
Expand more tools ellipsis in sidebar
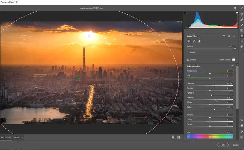242,51
